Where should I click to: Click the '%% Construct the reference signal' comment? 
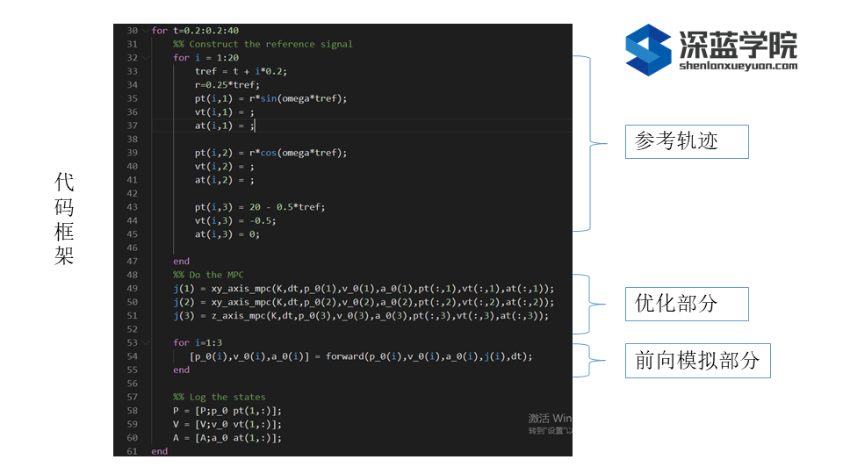coord(263,44)
